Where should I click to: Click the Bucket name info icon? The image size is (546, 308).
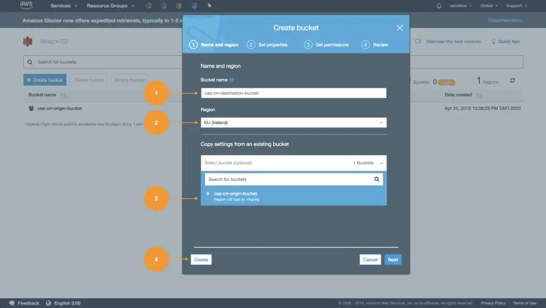(x=232, y=80)
